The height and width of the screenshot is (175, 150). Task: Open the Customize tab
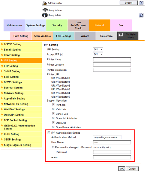106,36
